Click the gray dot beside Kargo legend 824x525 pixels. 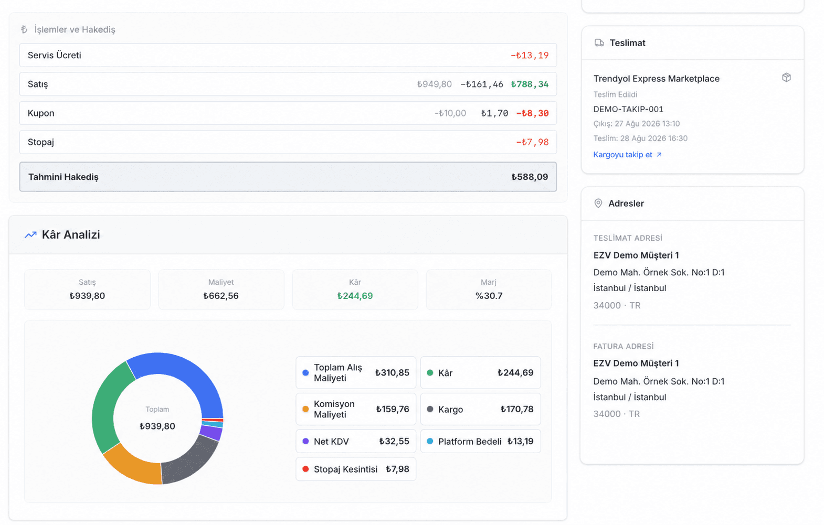tap(430, 409)
